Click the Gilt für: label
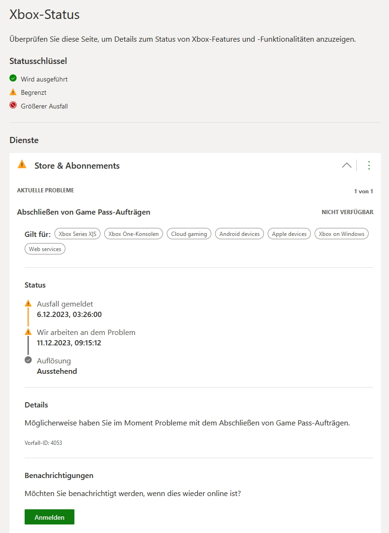This screenshot has height=533, width=389. click(37, 234)
